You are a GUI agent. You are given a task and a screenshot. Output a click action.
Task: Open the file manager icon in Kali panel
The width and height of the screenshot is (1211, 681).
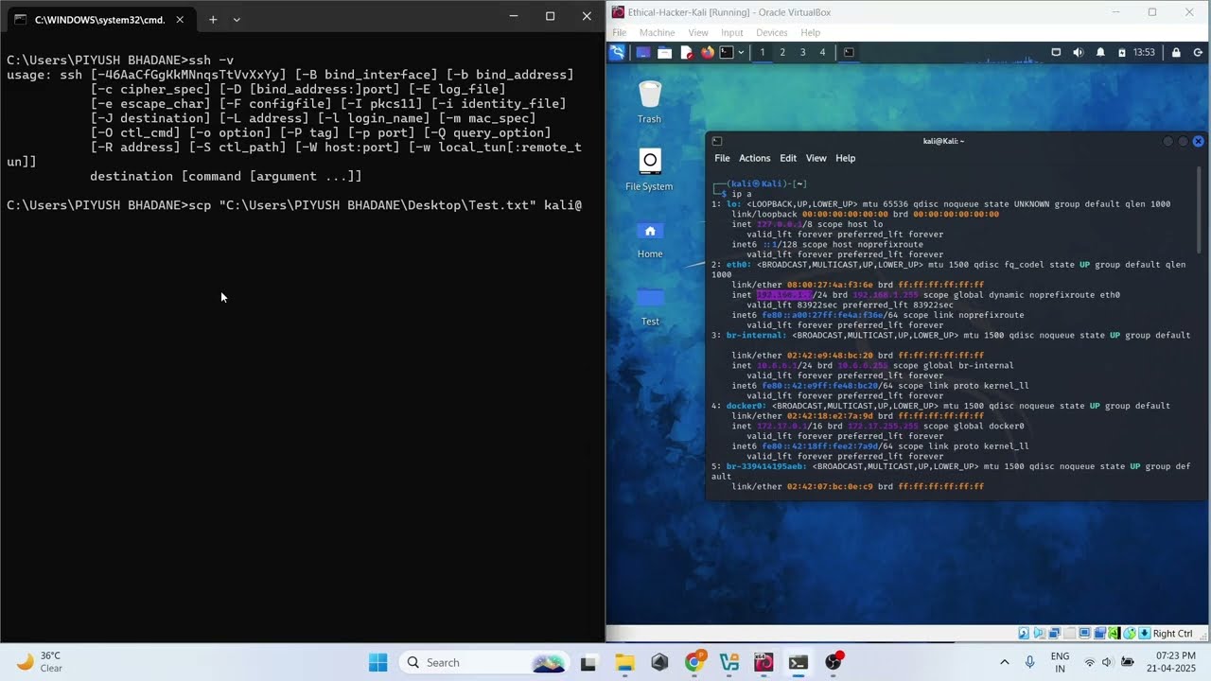point(664,52)
